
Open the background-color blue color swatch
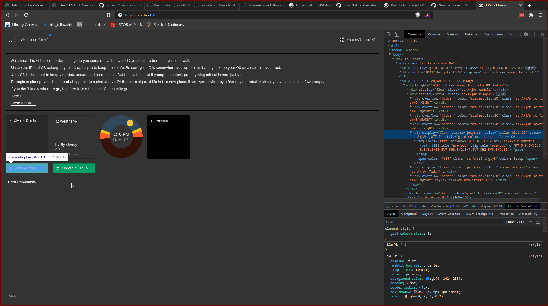coord(427,279)
